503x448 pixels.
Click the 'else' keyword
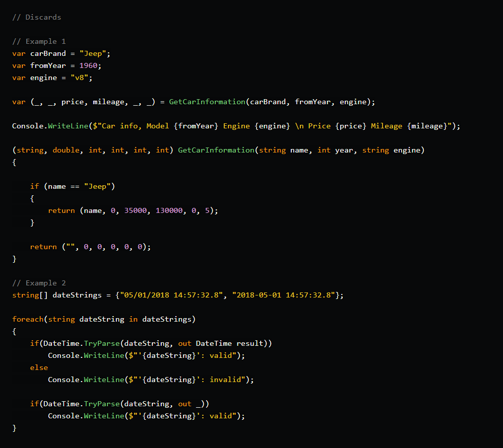coord(39,367)
